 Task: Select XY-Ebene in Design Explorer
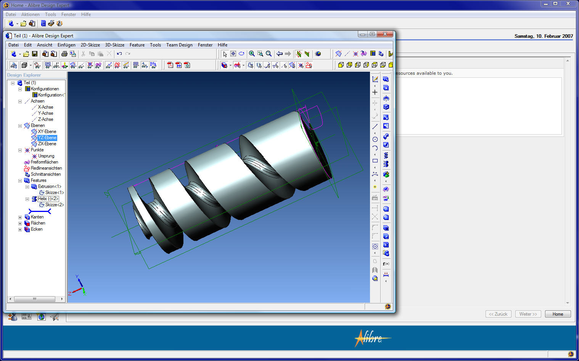pos(47,132)
